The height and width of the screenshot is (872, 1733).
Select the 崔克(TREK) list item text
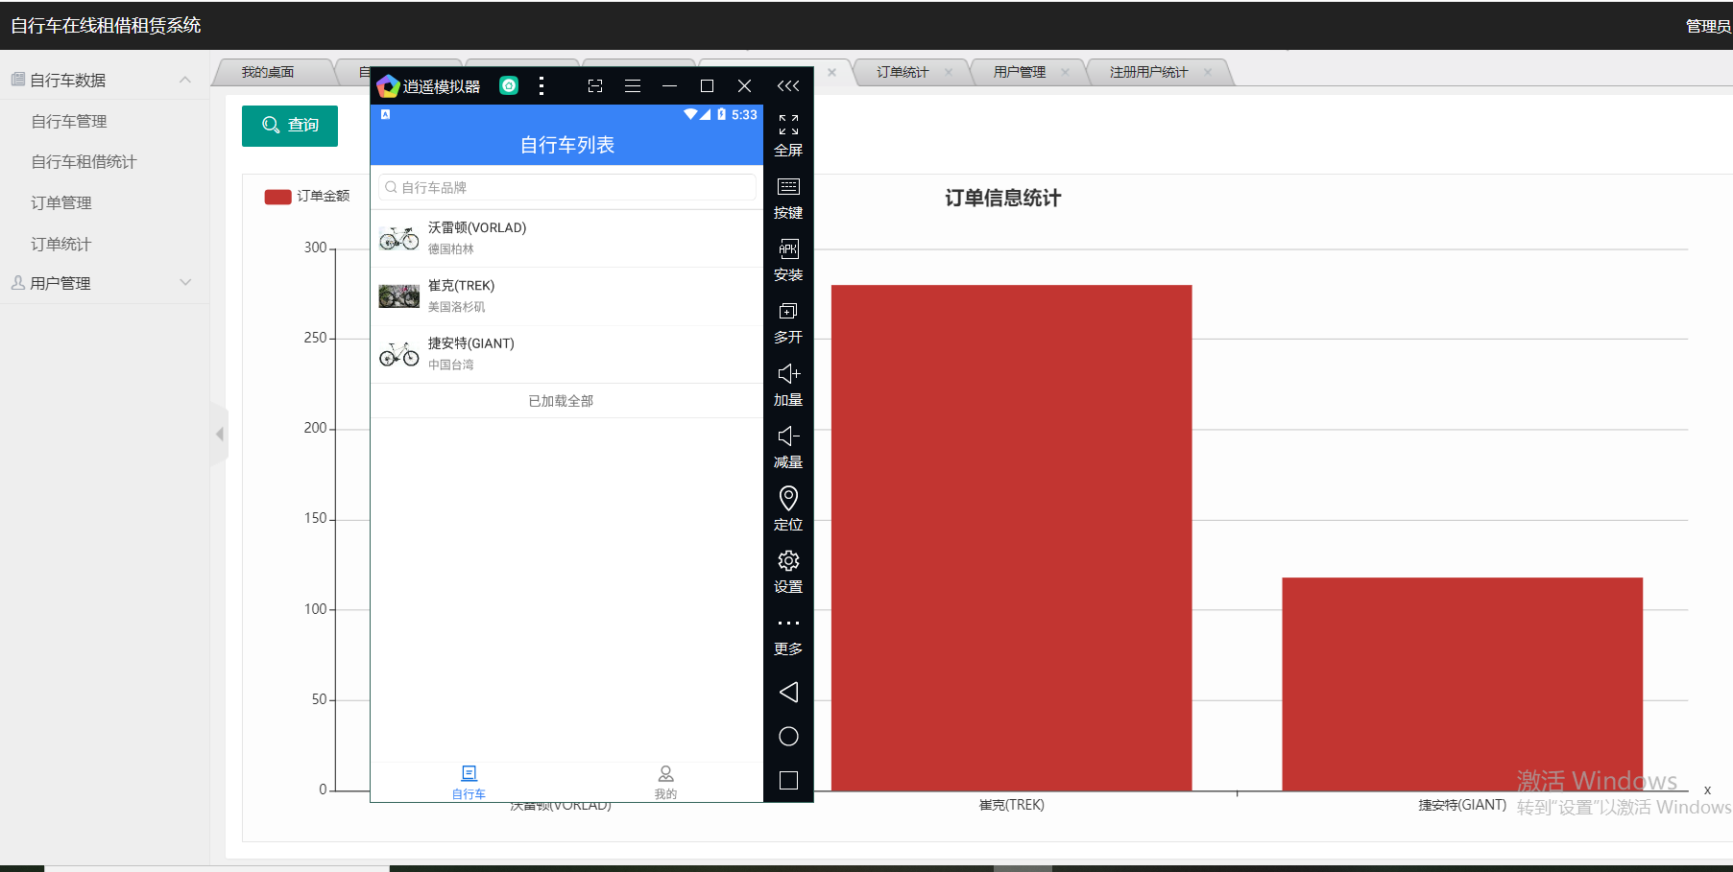pyautogui.click(x=462, y=286)
